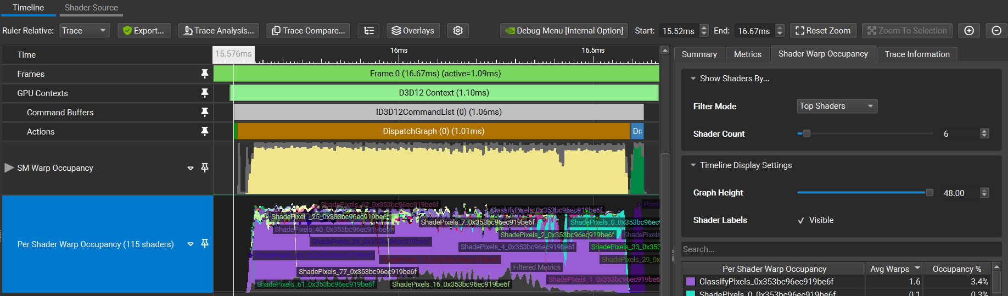The image size is (1008, 296).
Task: Click the purple ClassifyPixels color swatch
Action: coord(691,282)
